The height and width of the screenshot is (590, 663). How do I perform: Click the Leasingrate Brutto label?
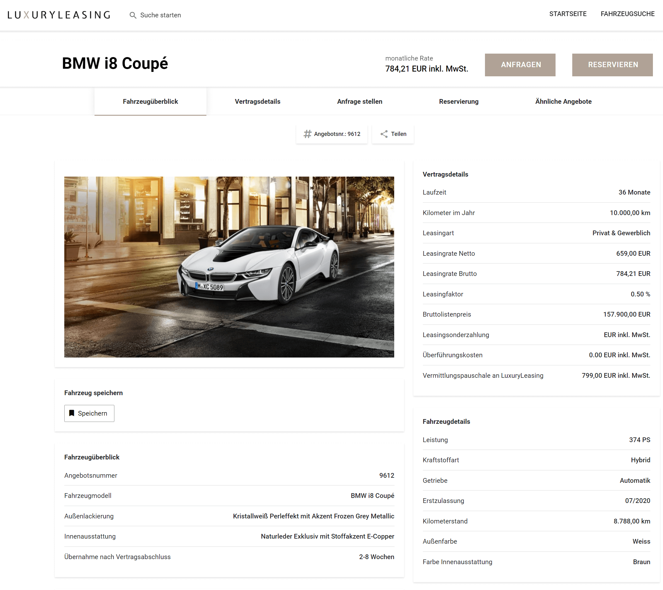coord(450,274)
